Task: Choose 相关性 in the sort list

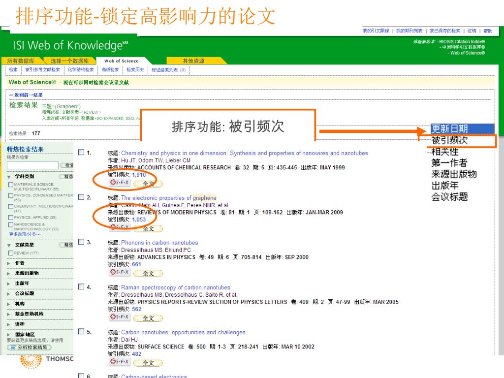Action: (x=445, y=152)
